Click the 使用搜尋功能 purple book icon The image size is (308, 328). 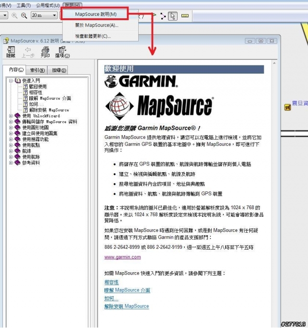[x=18, y=139]
